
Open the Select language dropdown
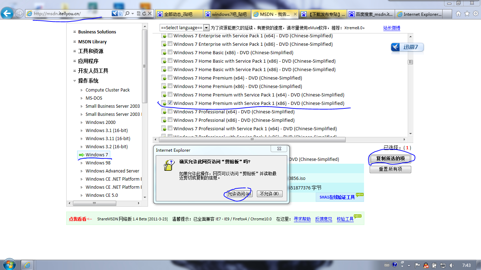pyautogui.click(x=185, y=28)
